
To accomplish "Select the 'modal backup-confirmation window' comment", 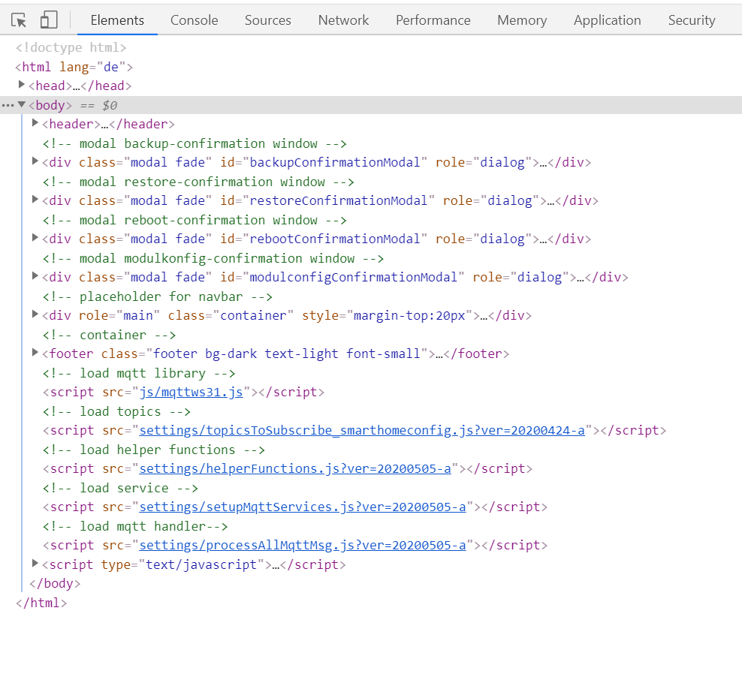I will click(195, 143).
